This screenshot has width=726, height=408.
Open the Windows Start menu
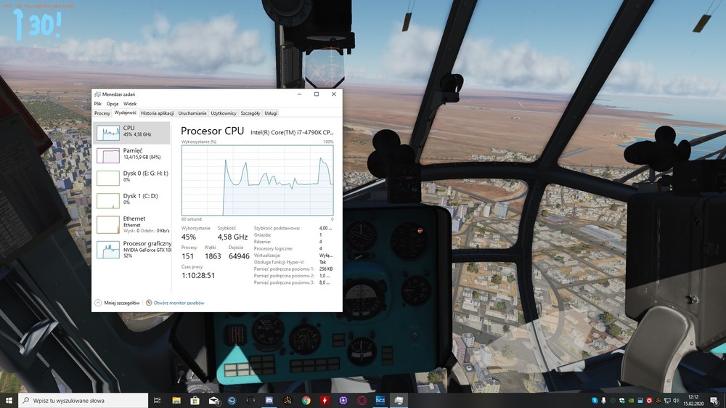pos(9,400)
